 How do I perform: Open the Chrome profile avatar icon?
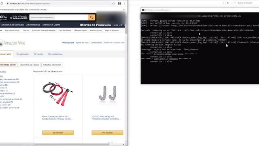119,4
